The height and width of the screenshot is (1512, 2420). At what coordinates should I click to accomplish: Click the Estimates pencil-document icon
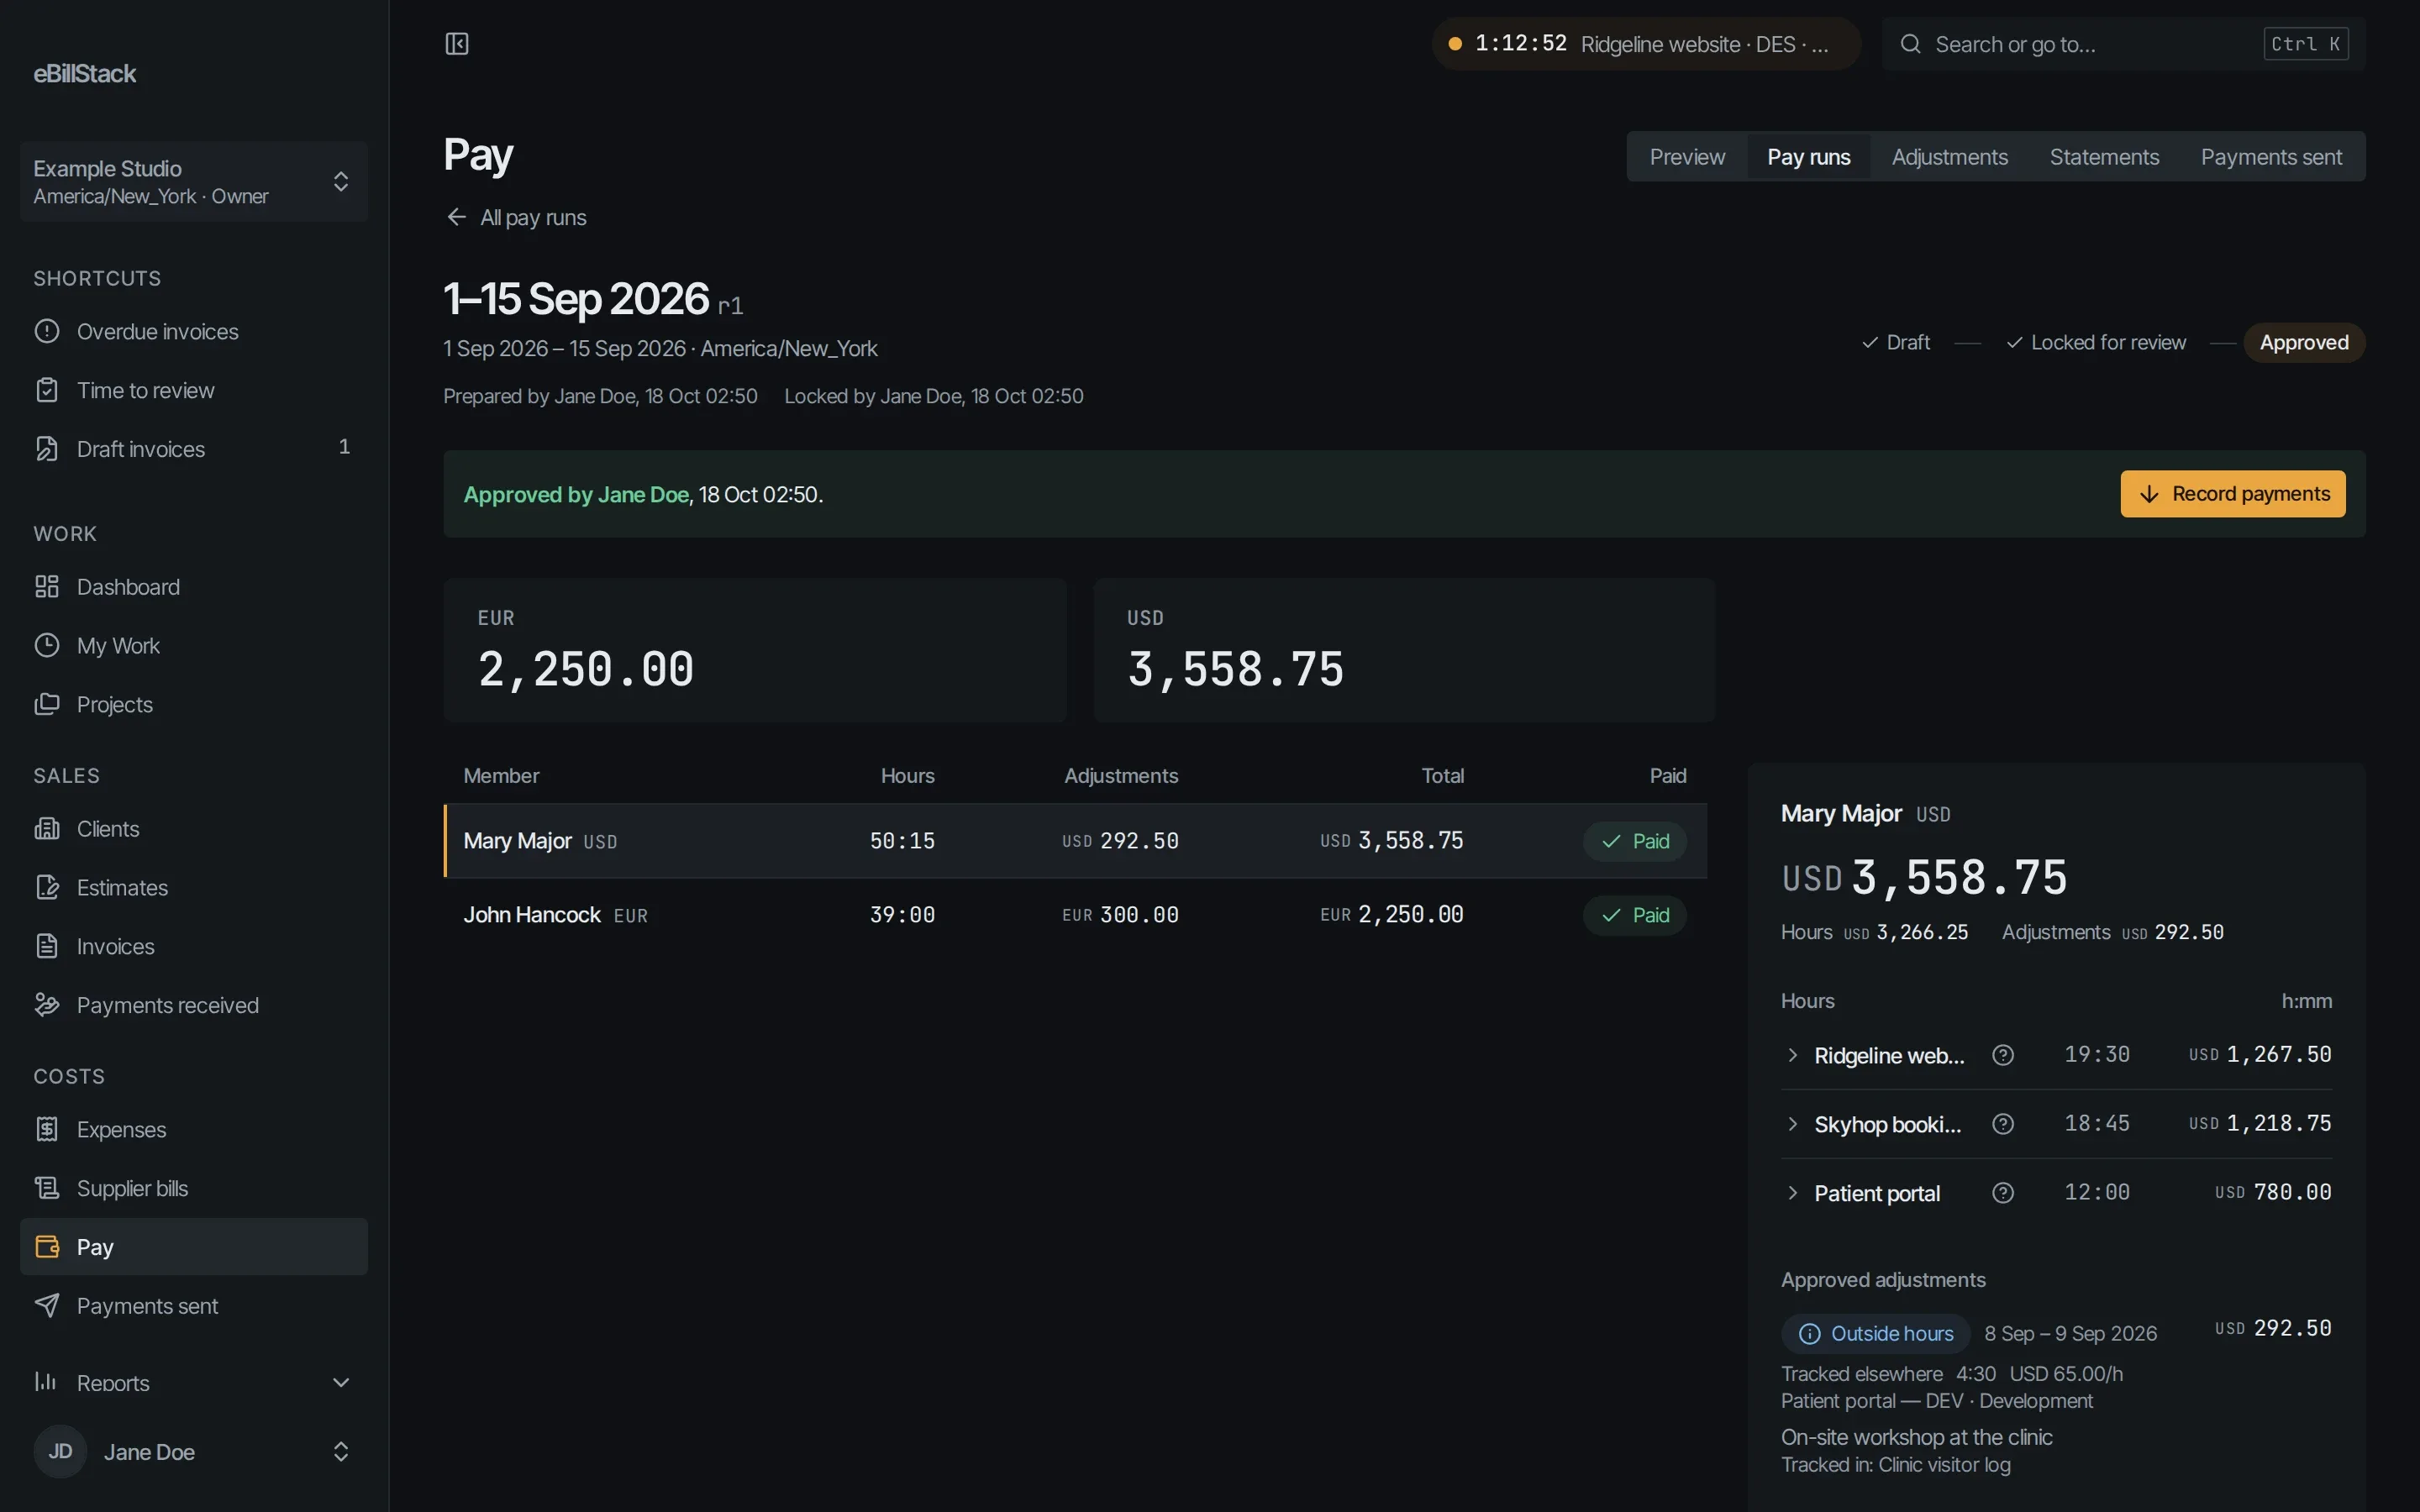[47, 887]
